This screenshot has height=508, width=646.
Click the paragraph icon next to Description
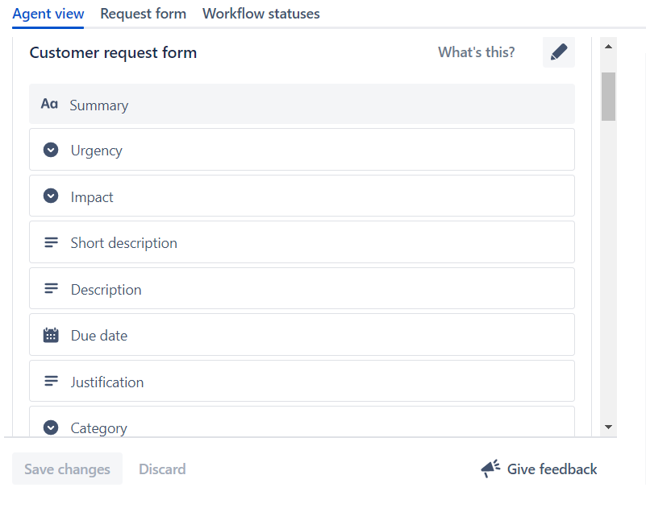click(50, 288)
